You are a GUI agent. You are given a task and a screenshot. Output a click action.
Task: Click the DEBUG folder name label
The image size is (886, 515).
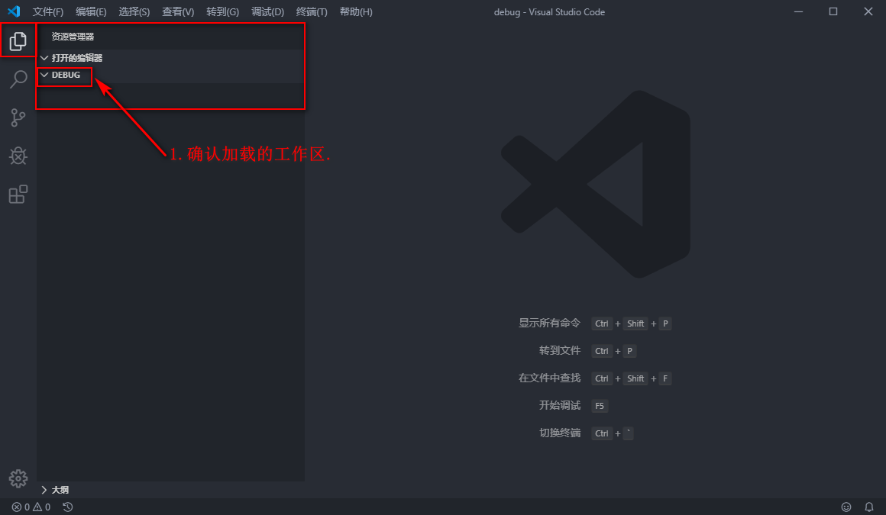pyautogui.click(x=66, y=75)
